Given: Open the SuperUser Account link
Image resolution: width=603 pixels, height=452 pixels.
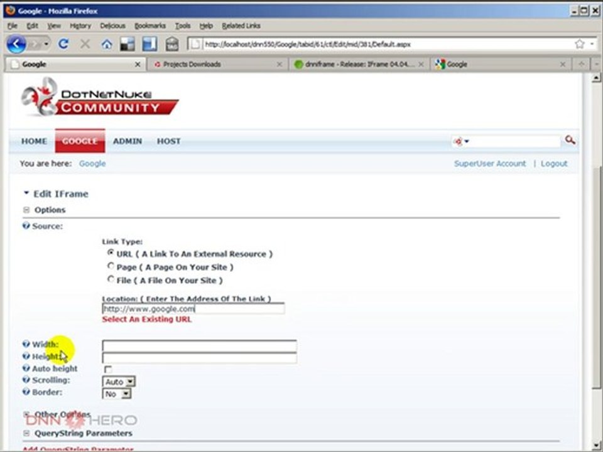Looking at the screenshot, I should click(x=489, y=163).
